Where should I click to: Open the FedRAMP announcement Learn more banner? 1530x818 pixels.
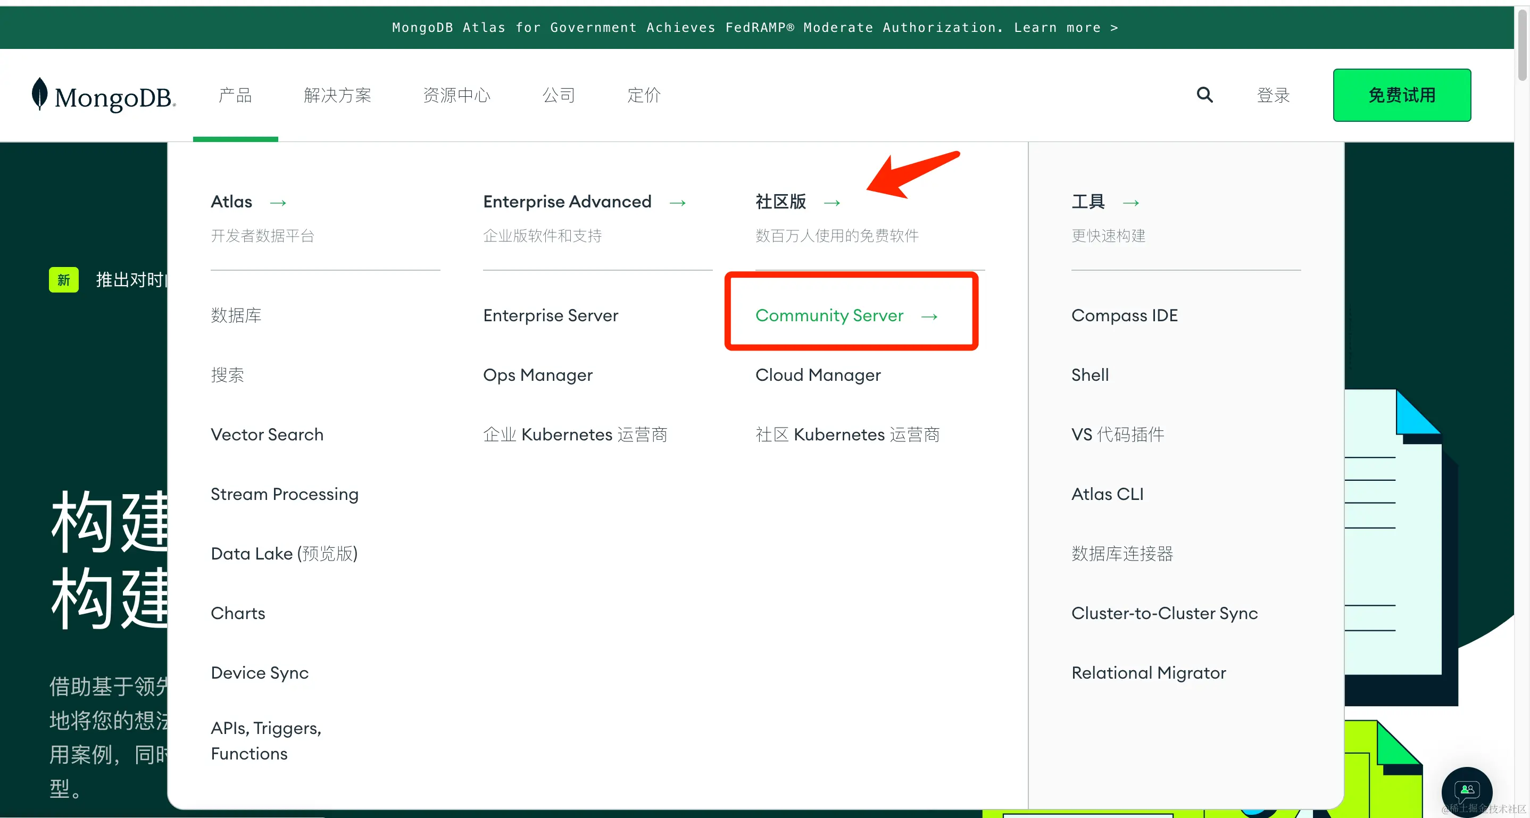pyautogui.click(x=755, y=28)
